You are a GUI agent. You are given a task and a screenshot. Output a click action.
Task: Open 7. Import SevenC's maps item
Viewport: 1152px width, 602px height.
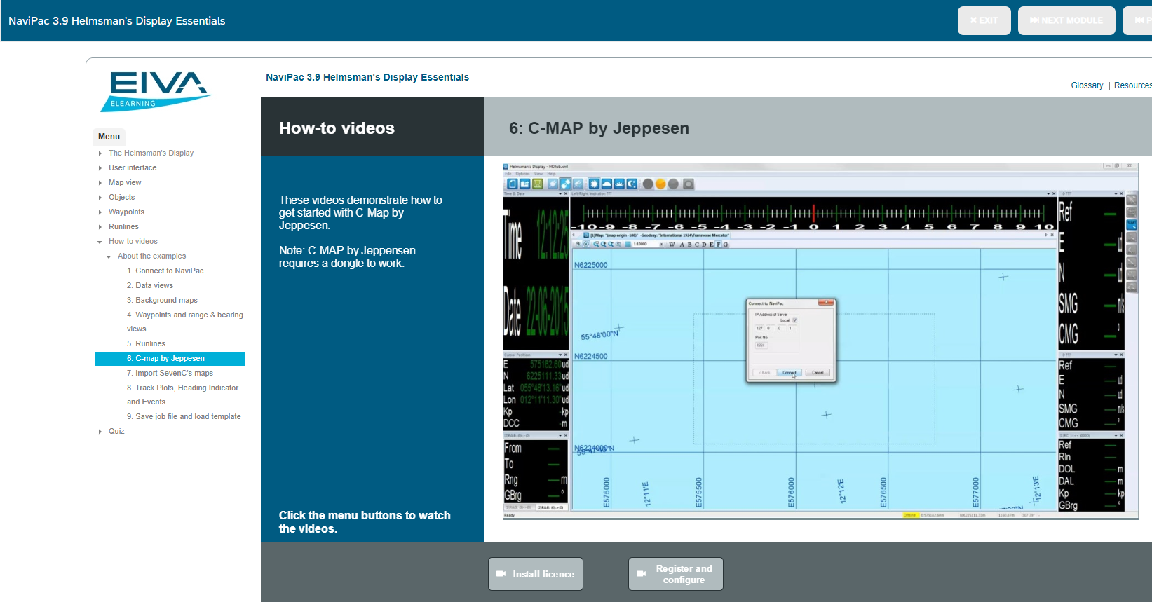tap(170, 373)
